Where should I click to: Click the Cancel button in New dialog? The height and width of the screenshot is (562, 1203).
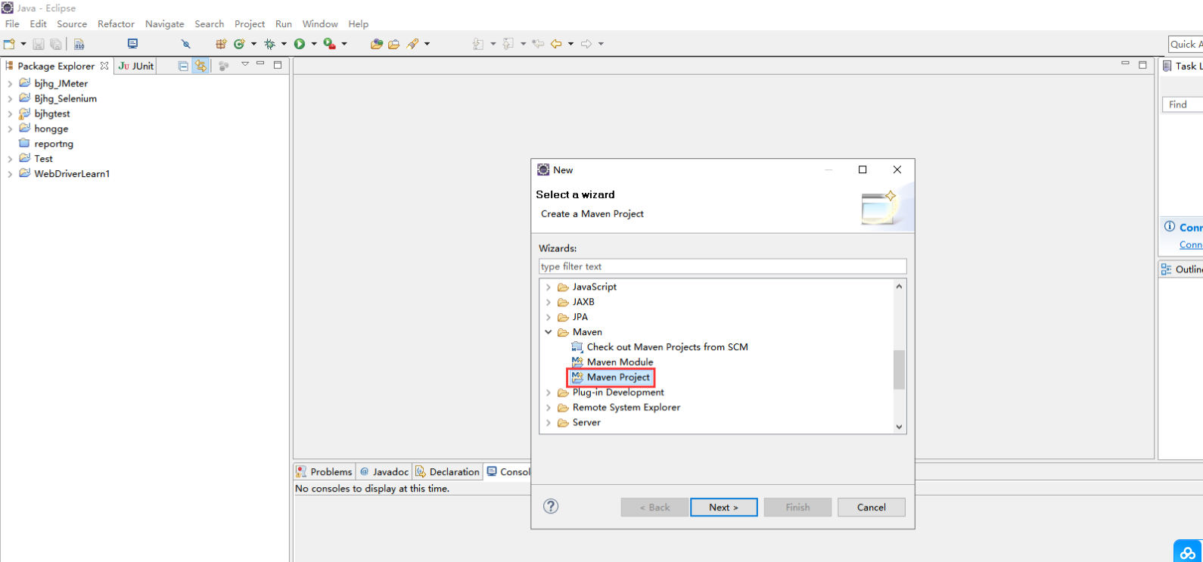872,508
